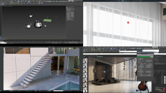Click Undo in top-left 3ds Max toolbar
This screenshot has width=166, height=93.
tap(1, 1)
